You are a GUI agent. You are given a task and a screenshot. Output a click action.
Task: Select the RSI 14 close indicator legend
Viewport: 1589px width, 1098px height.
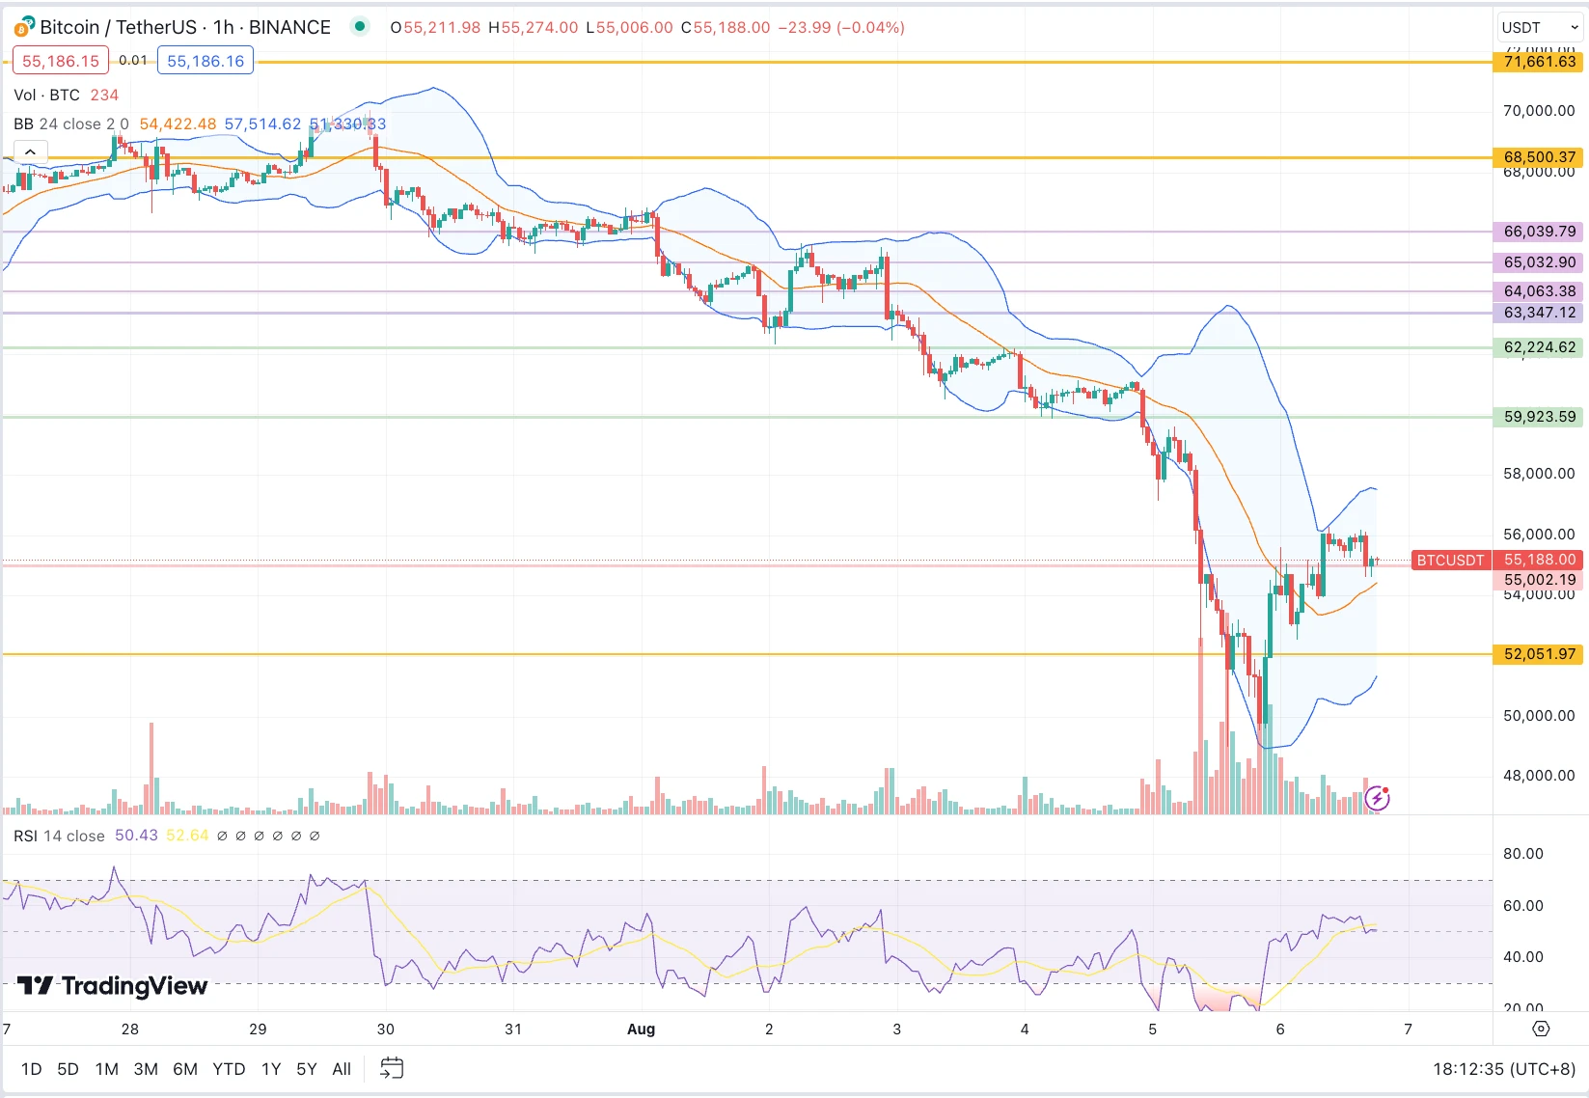click(59, 836)
